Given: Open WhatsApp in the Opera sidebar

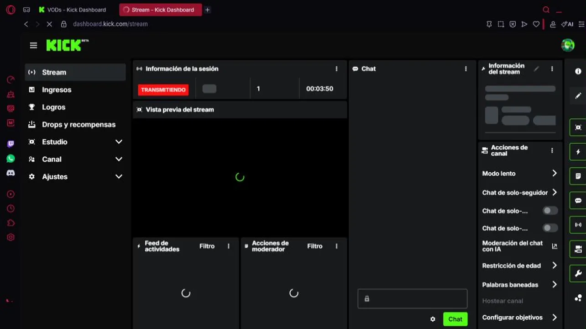Looking at the screenshot, I should pos(10,159).
